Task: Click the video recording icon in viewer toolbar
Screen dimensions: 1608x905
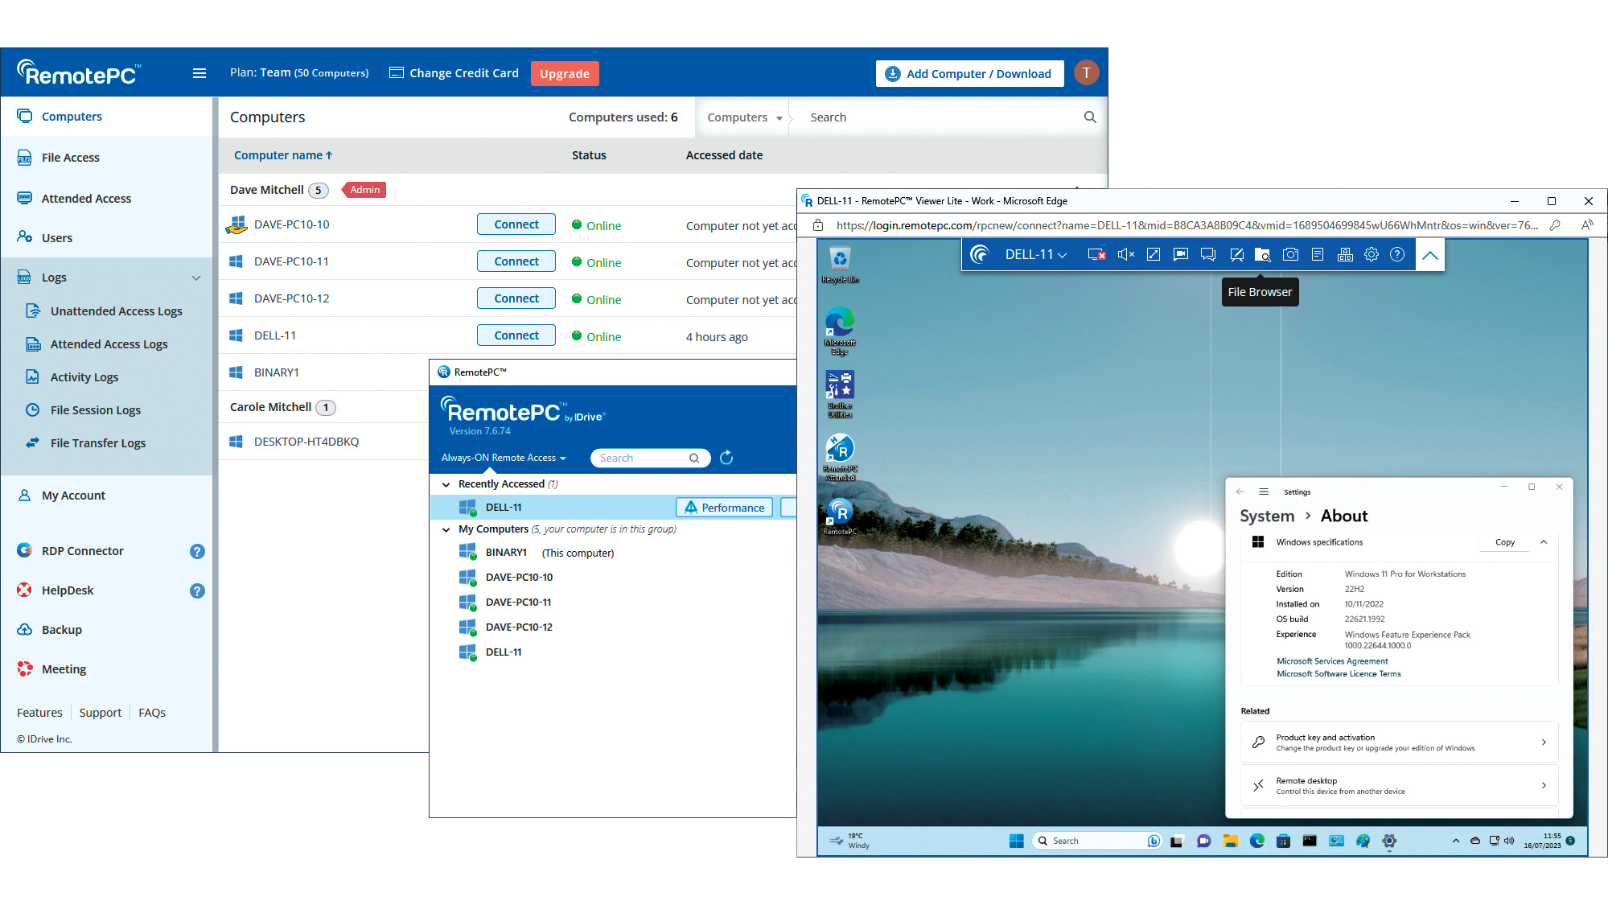Action: tap(1180, 254)
